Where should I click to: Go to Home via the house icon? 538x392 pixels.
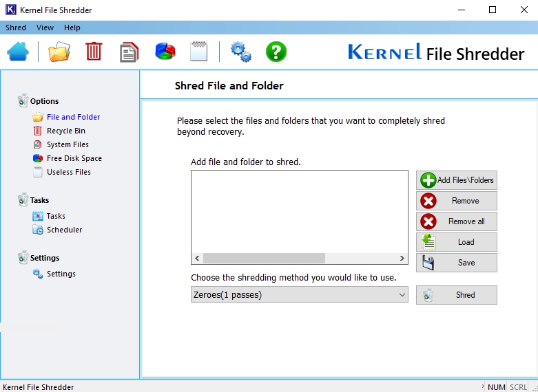pos(18,52)
